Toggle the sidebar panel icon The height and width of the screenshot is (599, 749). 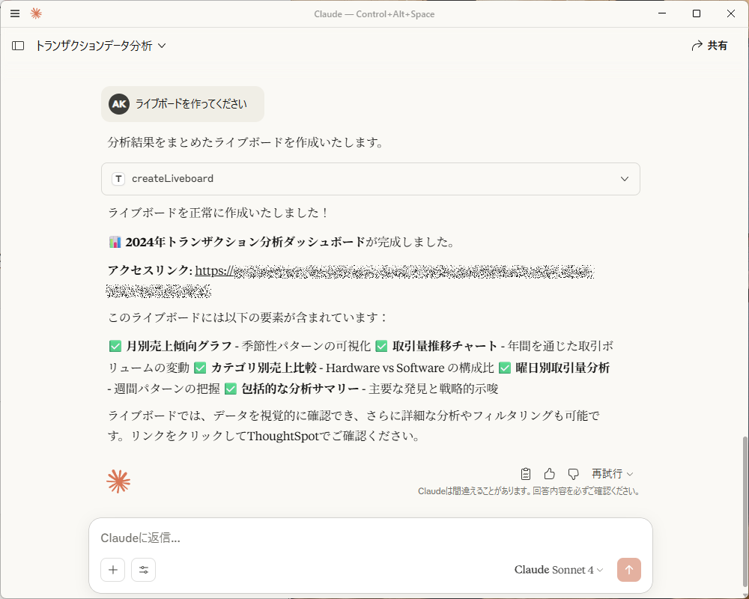click(18, 46)
